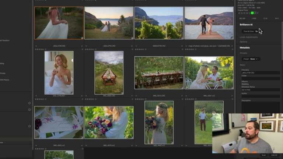This screenshot has width=283, height=159.
Task: Rotate _MGL4794.CR2 counterclockwise icon
Action: [x=86, y=46]
